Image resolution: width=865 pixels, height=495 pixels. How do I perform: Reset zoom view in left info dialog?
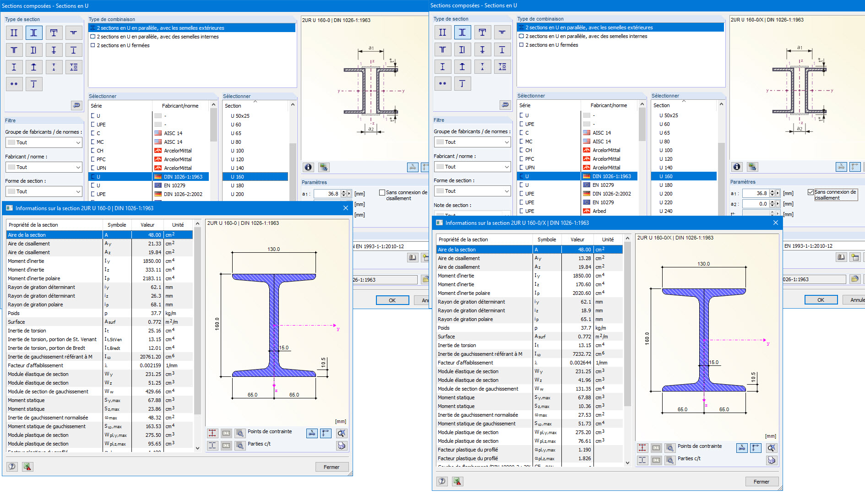coord(342,433)
